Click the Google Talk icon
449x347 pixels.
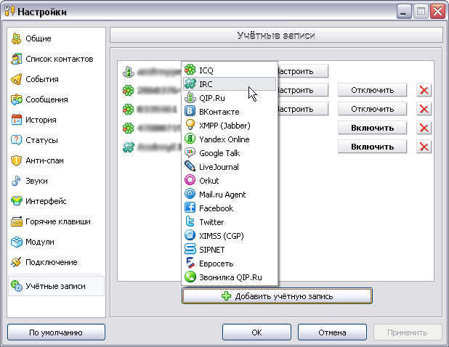click(x=190, y=152)
